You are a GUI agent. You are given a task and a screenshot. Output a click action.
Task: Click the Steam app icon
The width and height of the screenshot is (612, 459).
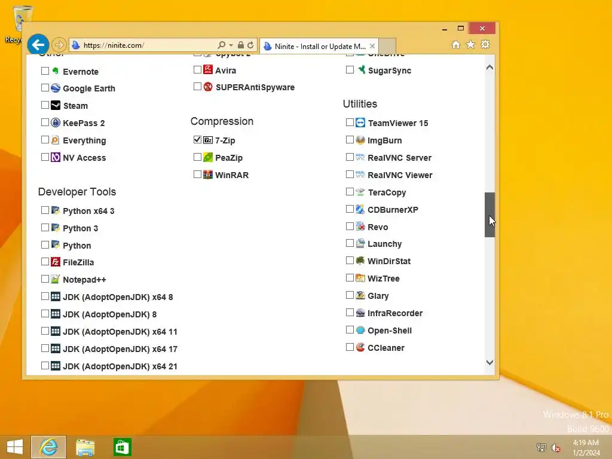pos(56,105)
